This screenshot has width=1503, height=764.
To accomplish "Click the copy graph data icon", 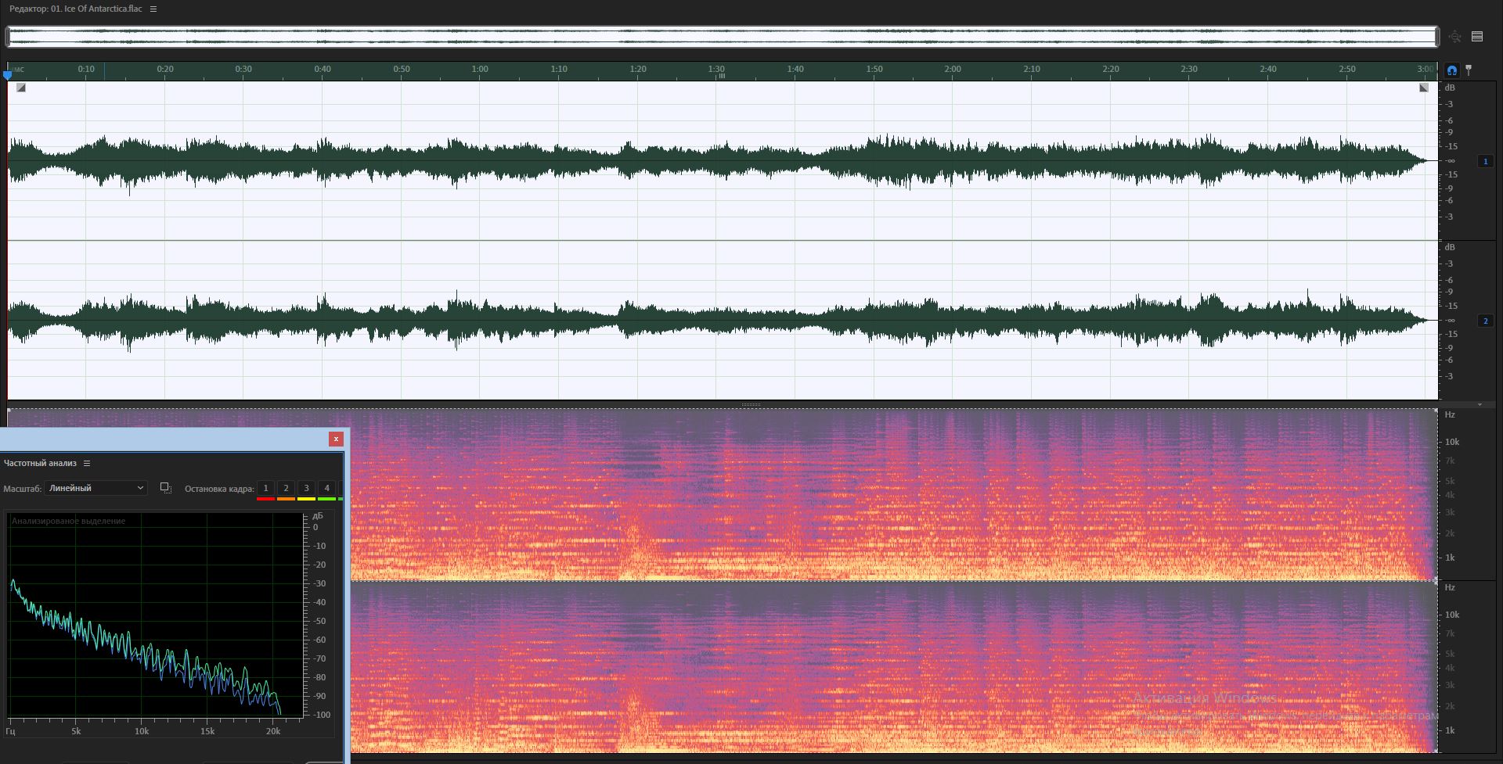I will 166,488.
